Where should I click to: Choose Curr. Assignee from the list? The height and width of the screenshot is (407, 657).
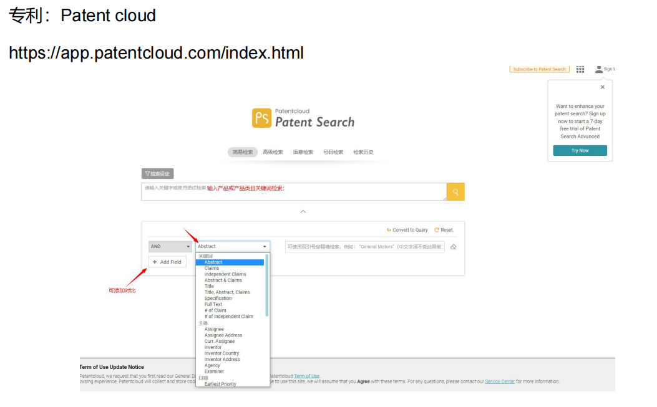(220, 342)
